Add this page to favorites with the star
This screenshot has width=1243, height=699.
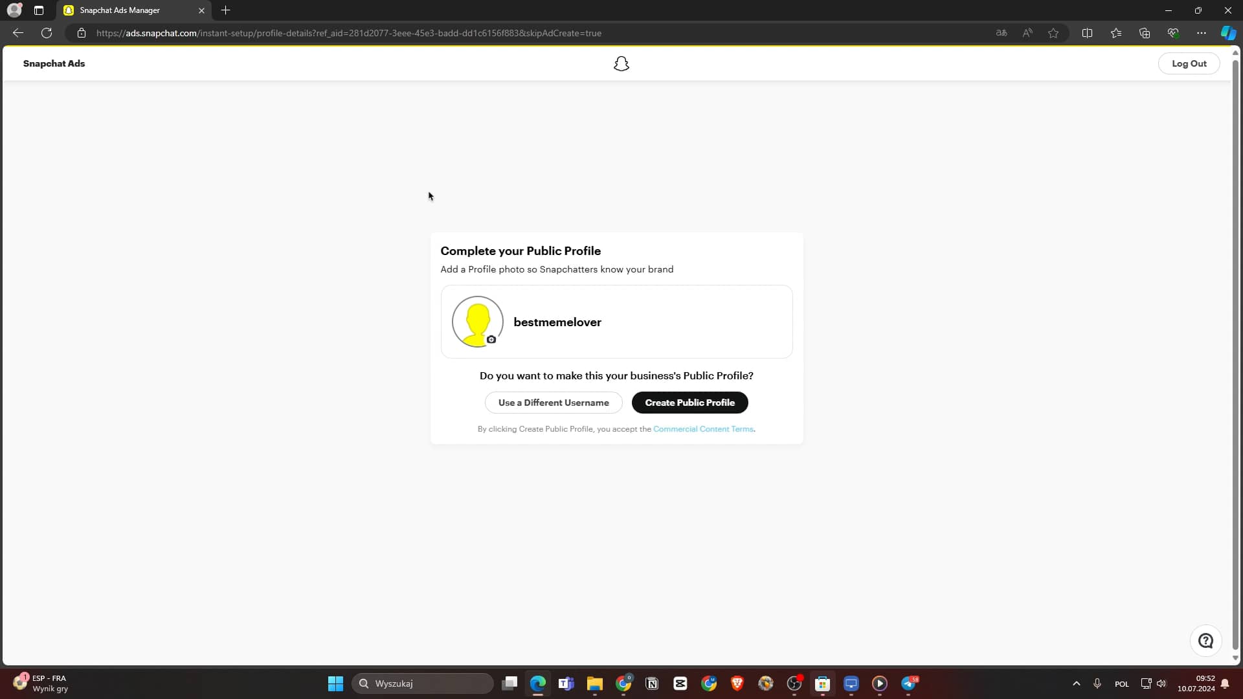(1053, 33)
